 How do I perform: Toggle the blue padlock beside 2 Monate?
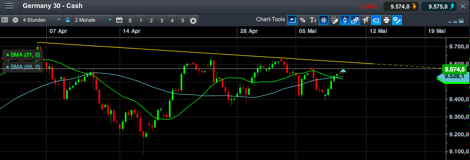coord(68,20)
